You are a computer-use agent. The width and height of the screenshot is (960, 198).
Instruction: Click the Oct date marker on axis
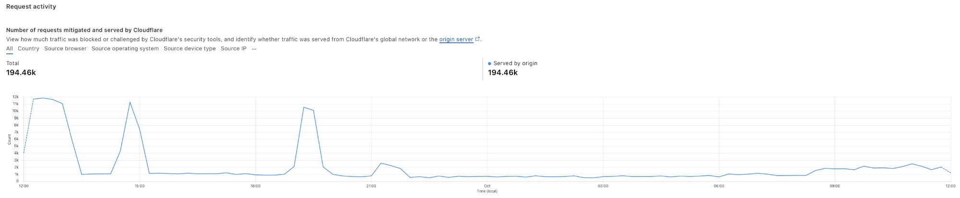487,186
